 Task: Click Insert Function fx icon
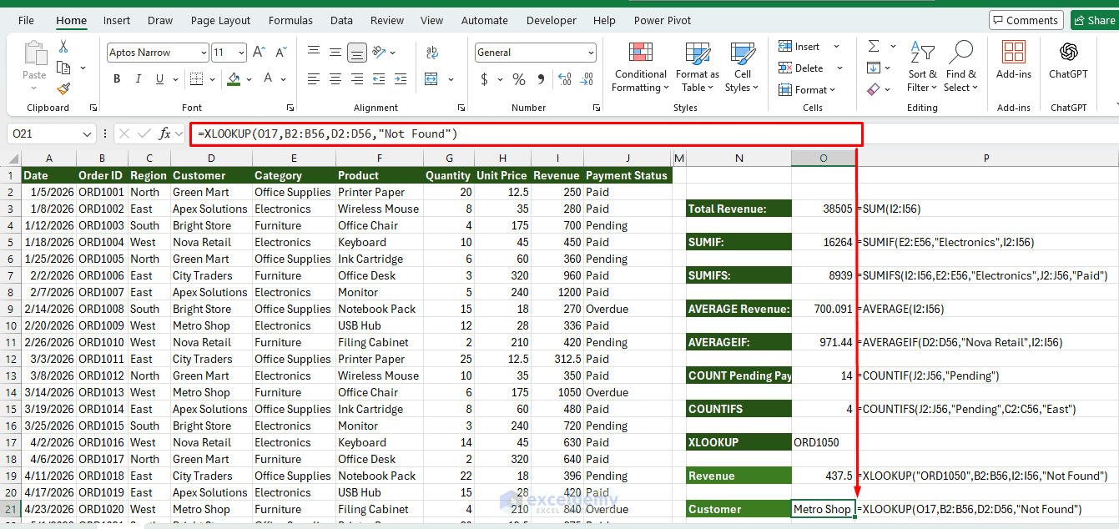[165, 134]
